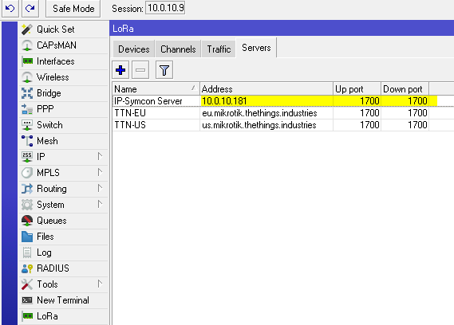Expand the Routing submenu arrow
The image size is (454, 325).
[x=100, y=188]
